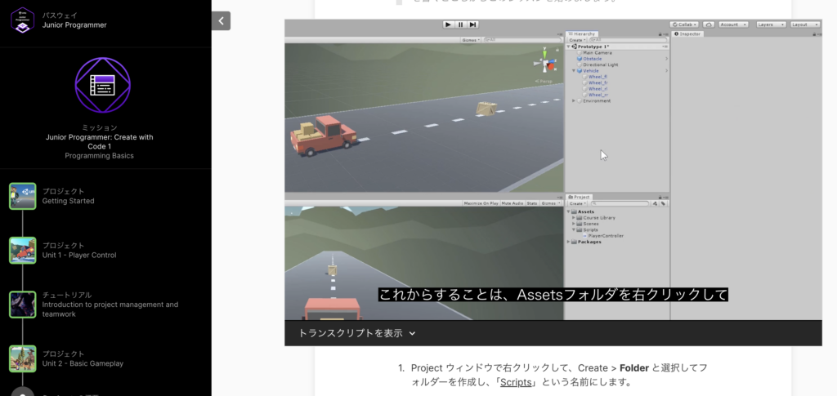
Task: Toggle Maximize On Play in Game view
Action: click(481, 202)
